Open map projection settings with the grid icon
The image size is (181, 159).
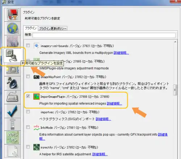pyautogui.click(x=13, y=42)
